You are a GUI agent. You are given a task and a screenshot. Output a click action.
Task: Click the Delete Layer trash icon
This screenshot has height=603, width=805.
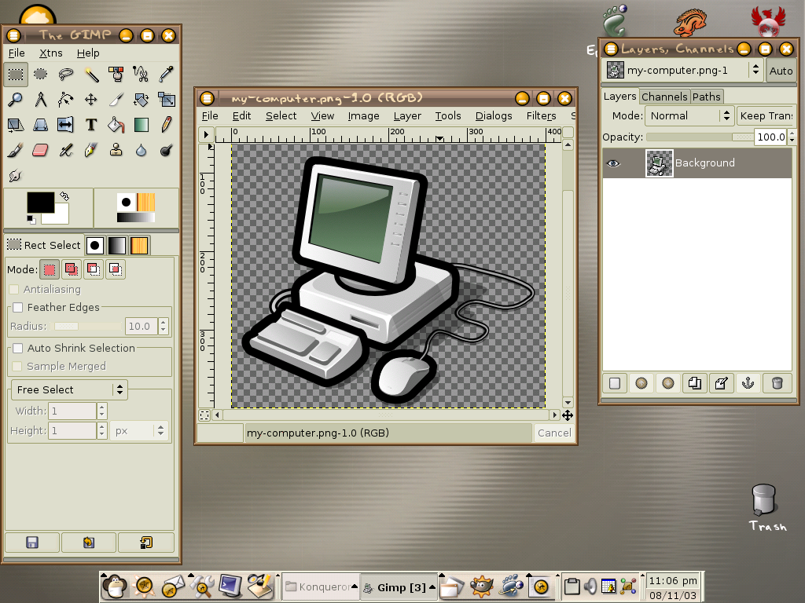pos(777,383)
